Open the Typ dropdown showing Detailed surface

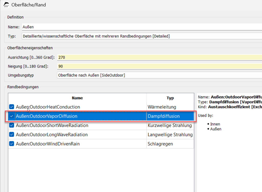pos(142,36)
